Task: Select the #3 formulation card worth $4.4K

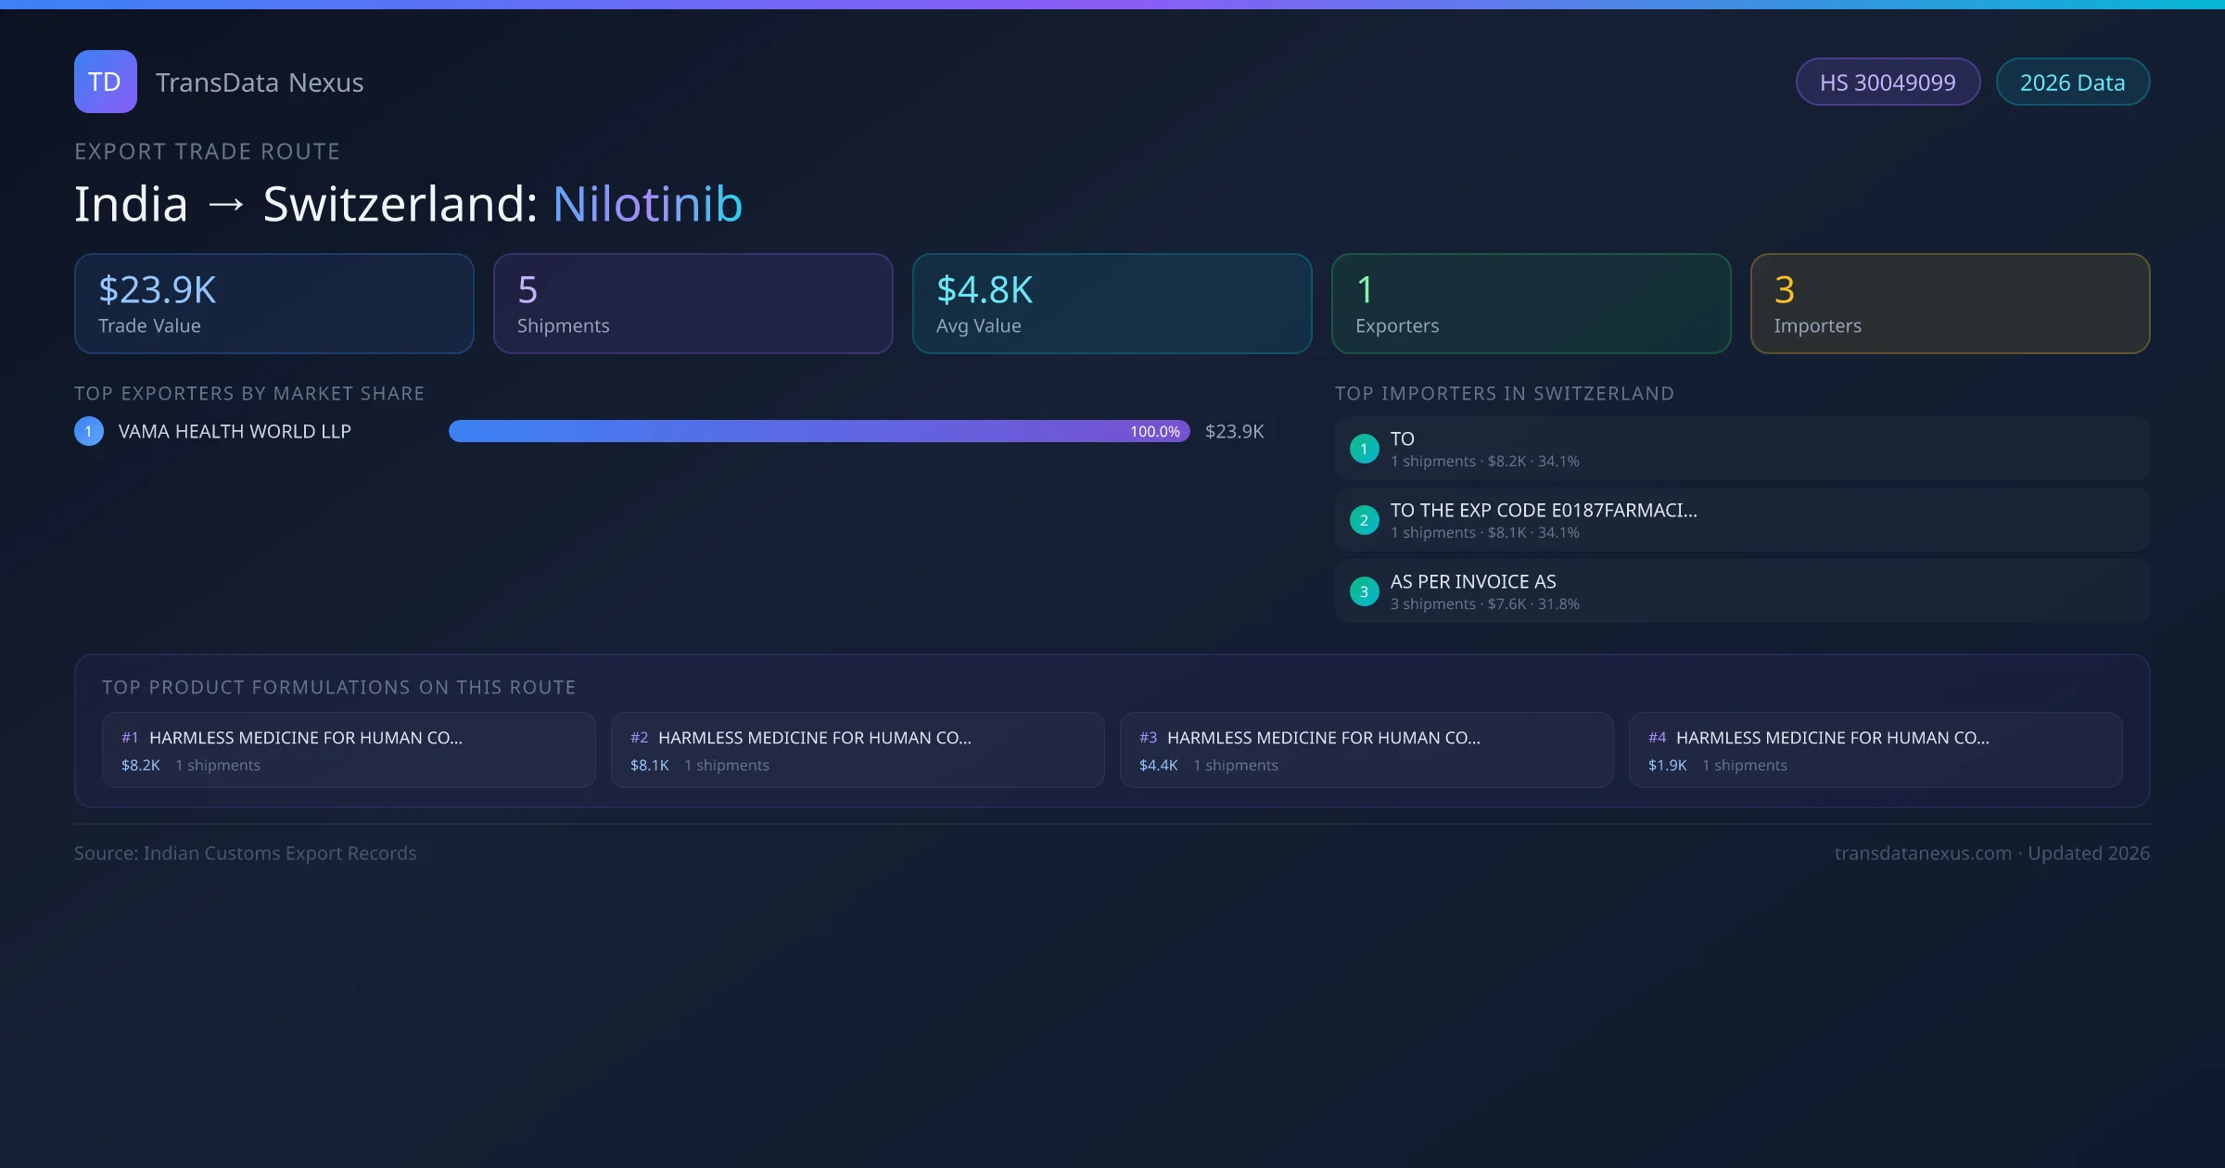Action: pyautogui.click(x=1367, y=750)
